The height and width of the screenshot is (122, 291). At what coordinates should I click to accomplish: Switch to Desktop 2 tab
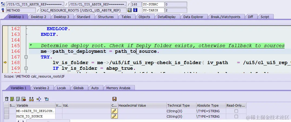39,17
